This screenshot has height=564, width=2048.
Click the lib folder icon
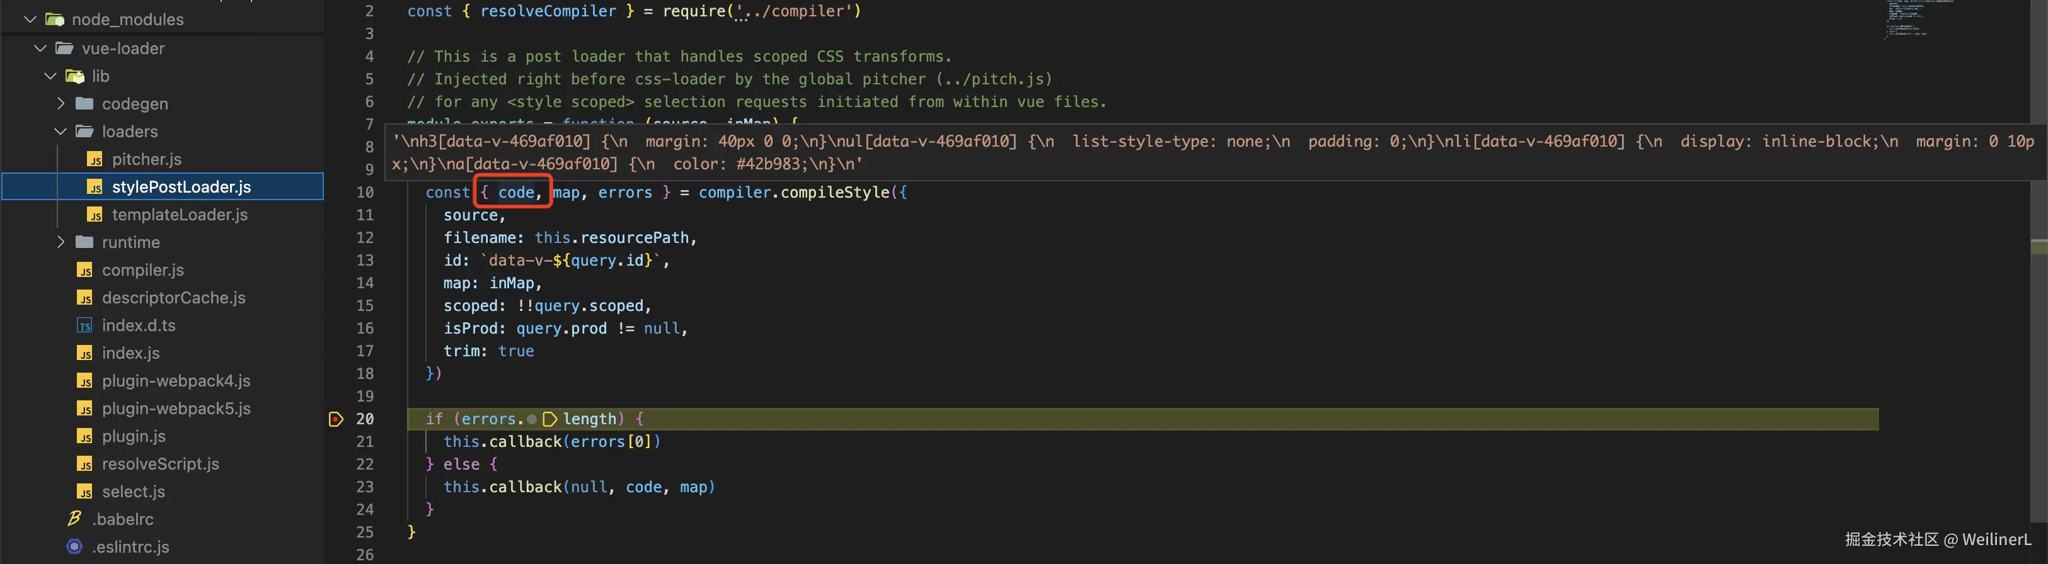click(75, 76)
